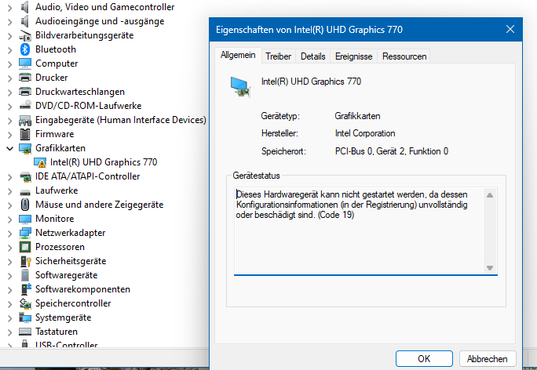
Task: Open the Treiber tab
Action: point(278,56)
